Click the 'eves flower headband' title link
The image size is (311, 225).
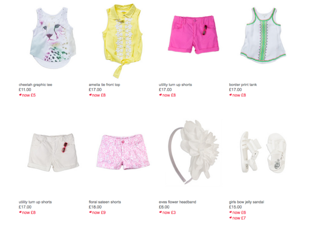(x=178, y=202)
